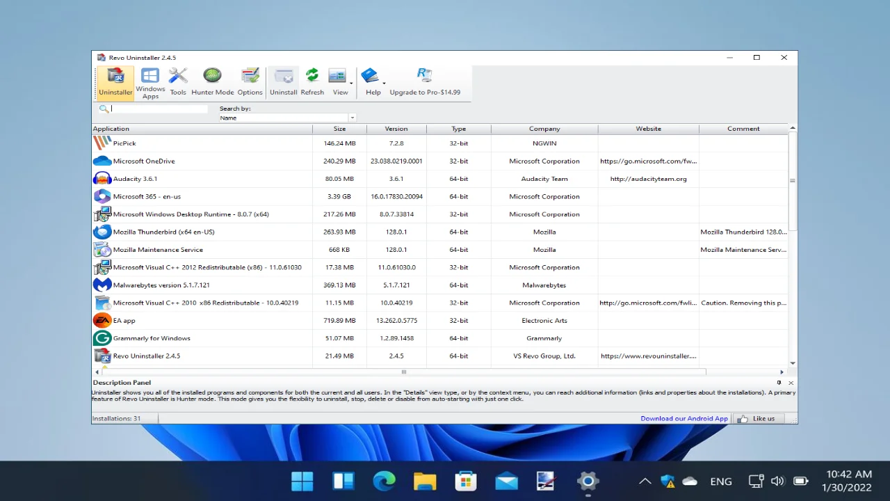Open the Tools toolbar icon
The height and width of the screenshot is (501, 890).
tap(178, 82)
